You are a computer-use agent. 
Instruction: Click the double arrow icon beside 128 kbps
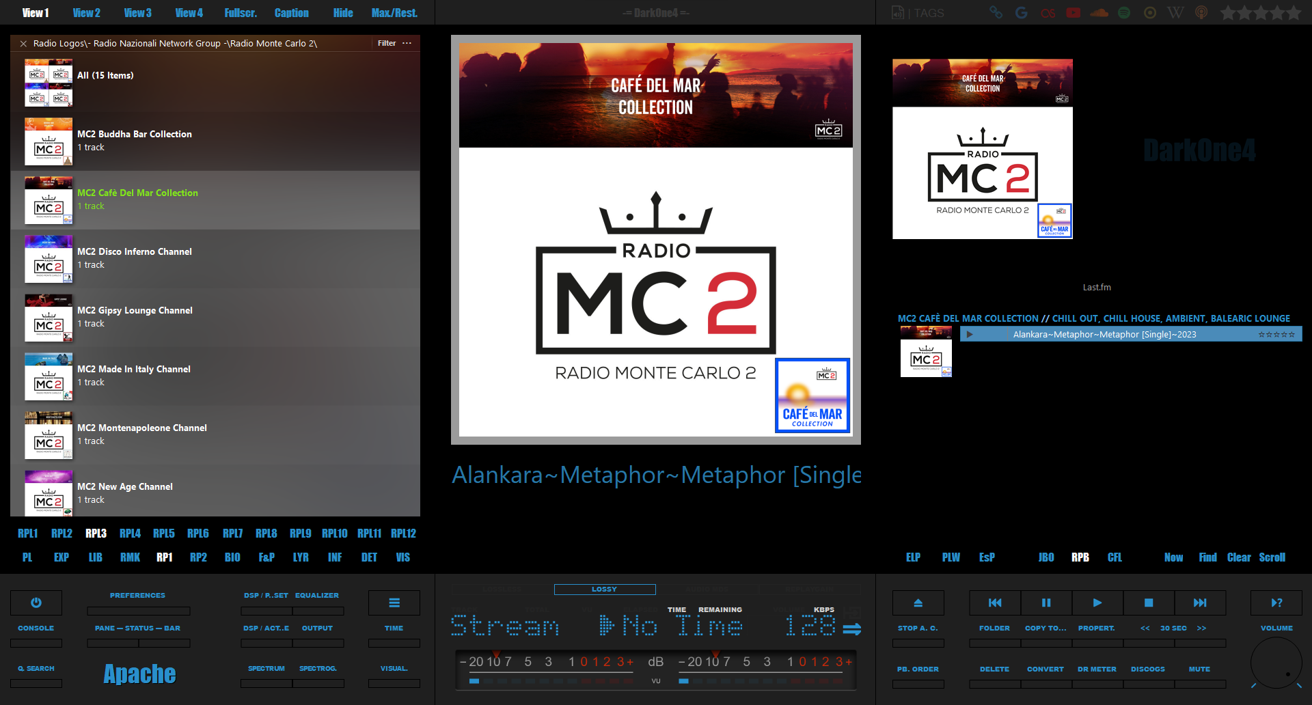click(852, 629)
